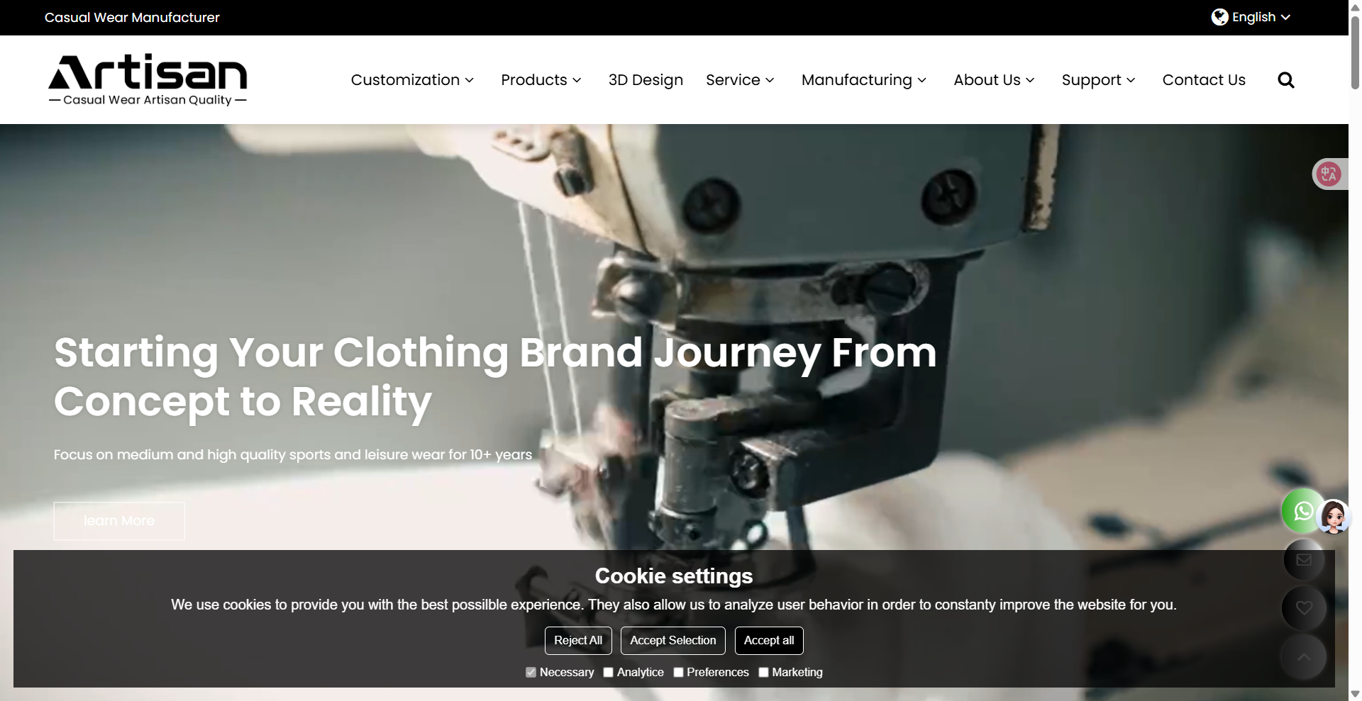Click the back-to-top arrow icon

(1304, 657)
